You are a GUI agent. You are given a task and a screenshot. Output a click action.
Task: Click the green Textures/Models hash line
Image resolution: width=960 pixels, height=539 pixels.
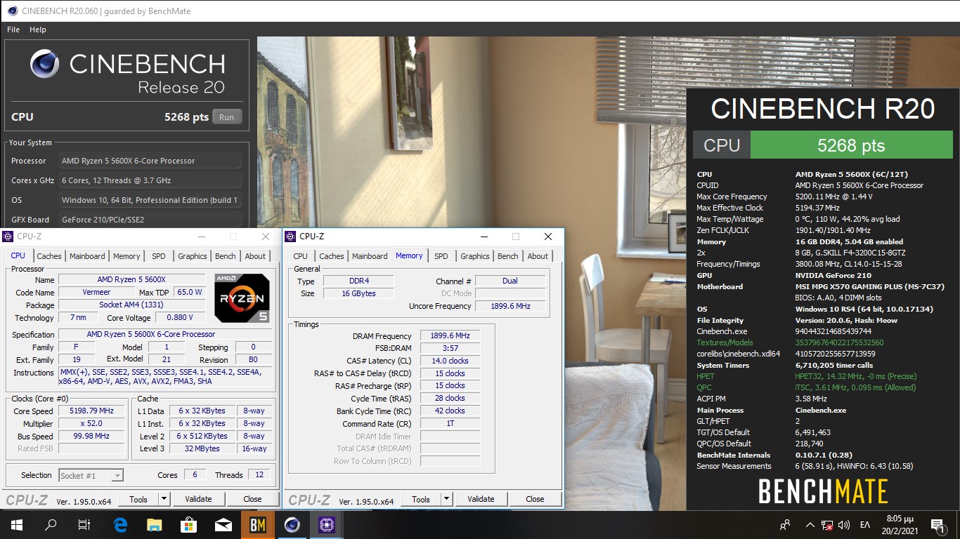791,342
